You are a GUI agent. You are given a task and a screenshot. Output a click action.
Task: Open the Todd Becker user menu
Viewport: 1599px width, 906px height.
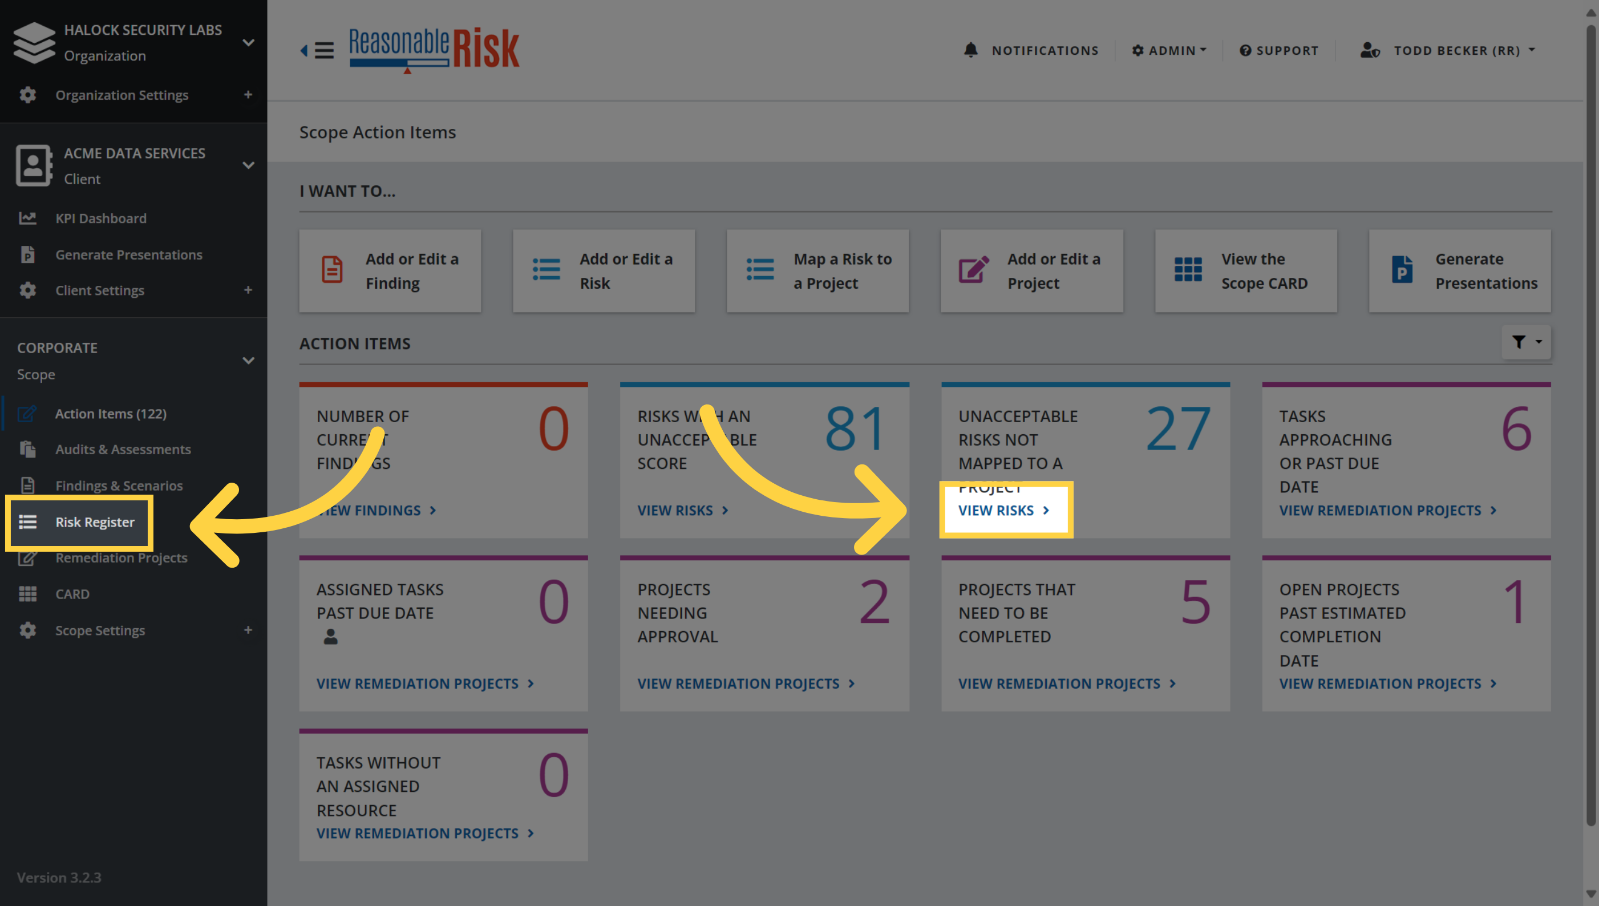1448,50
